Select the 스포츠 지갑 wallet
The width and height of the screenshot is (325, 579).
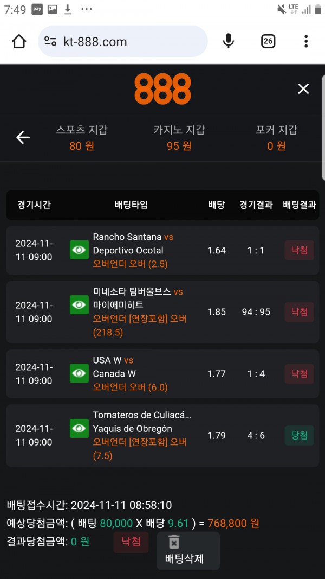coord(82,138)
